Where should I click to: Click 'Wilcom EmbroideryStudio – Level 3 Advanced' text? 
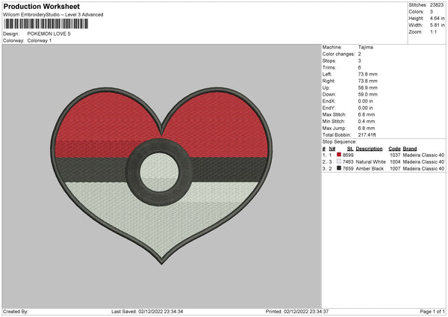pyautogui.click(x=53, y=15)
